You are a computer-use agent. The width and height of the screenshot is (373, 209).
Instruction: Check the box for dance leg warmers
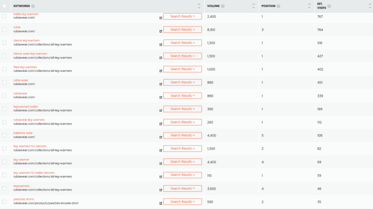[x=4, y=43]
